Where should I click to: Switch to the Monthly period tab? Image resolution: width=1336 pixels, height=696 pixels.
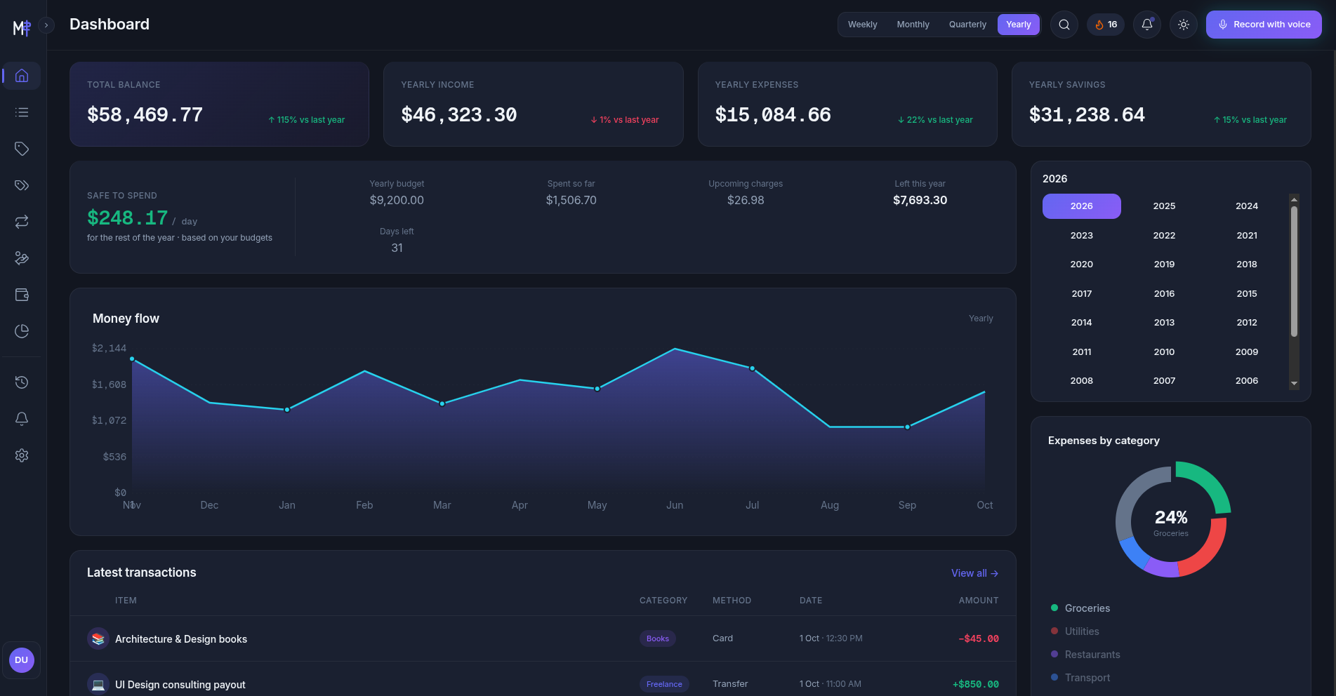point(913,25)
